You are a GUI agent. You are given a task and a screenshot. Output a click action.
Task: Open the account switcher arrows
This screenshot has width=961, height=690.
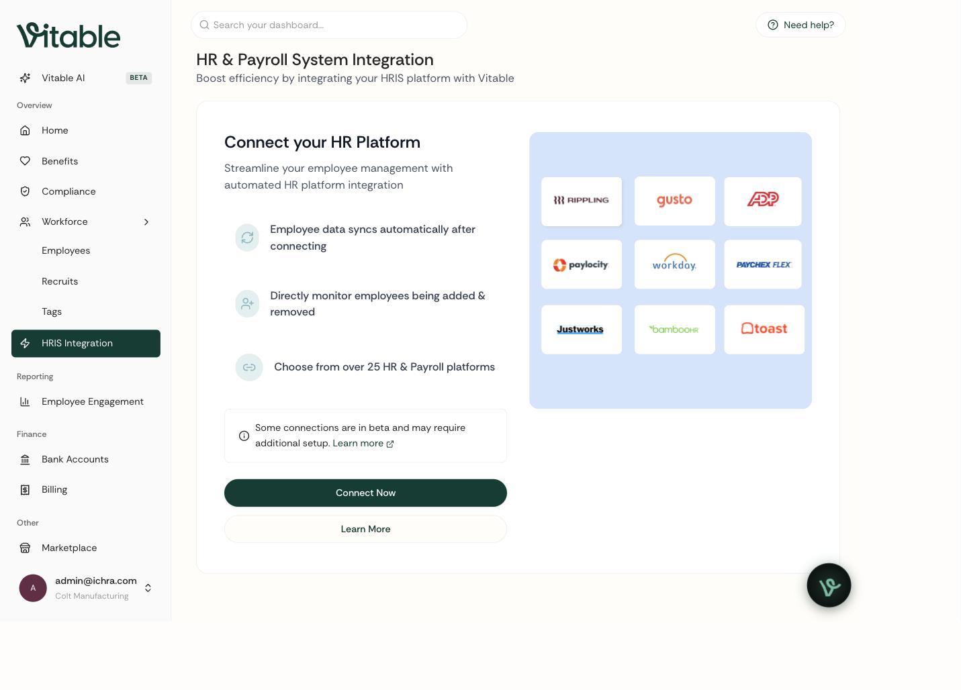click(x=148, y=588)
